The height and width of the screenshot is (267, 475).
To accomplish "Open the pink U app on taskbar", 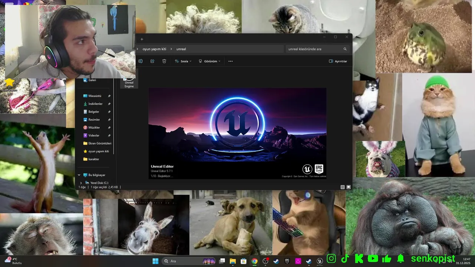I will [x=298, y=261].
